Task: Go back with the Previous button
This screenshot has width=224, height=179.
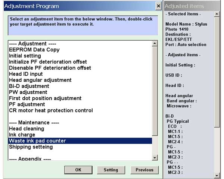Action: pyautogui.click(x=144, y=170)
